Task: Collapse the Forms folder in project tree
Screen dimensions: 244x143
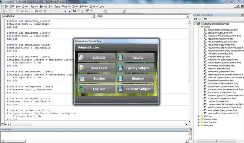Action: coord(199,27)
